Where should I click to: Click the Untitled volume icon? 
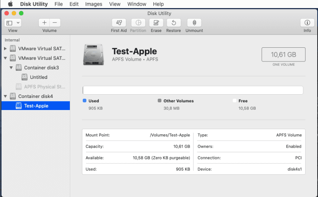click(x=24, y=77)
